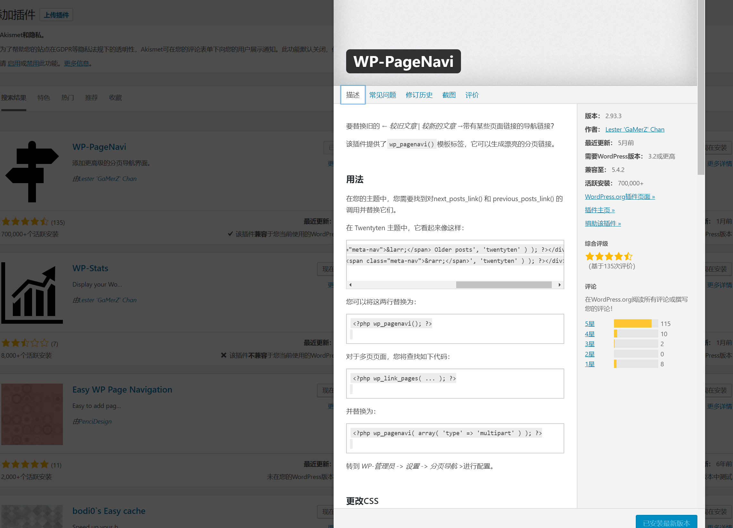This screenshot has width=733, height=528.
Task: Open the 插件主页 link
Action: pos(600,210)
